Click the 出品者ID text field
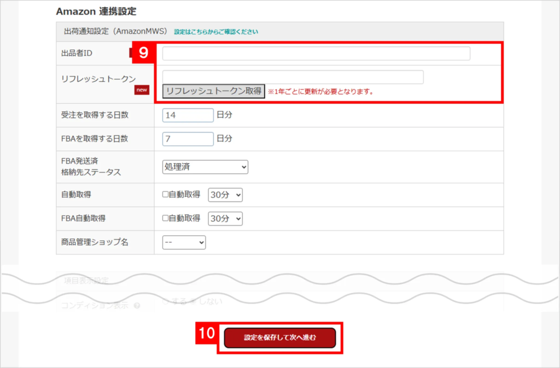 coord(316,54)
